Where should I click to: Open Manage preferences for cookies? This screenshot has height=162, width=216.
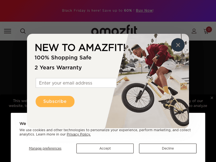[45, 148]
